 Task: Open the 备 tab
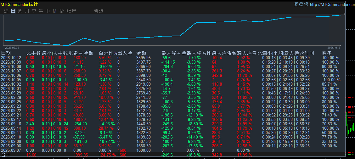[61, 11]
